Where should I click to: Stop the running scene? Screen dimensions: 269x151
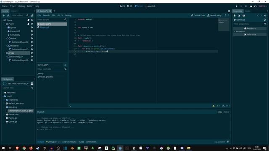tap(246, 6)
